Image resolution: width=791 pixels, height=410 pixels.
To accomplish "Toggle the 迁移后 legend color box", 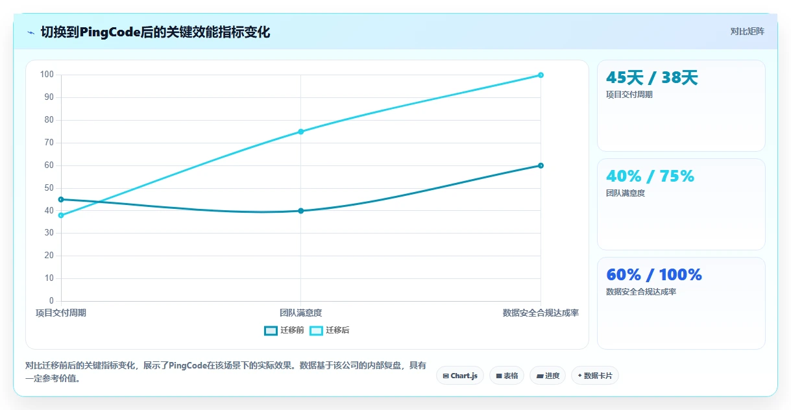I will (316, 330).
